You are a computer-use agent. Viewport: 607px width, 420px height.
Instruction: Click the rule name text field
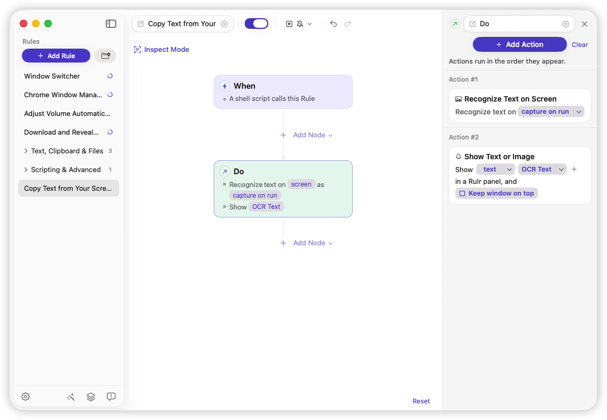[x=182, y=24]
